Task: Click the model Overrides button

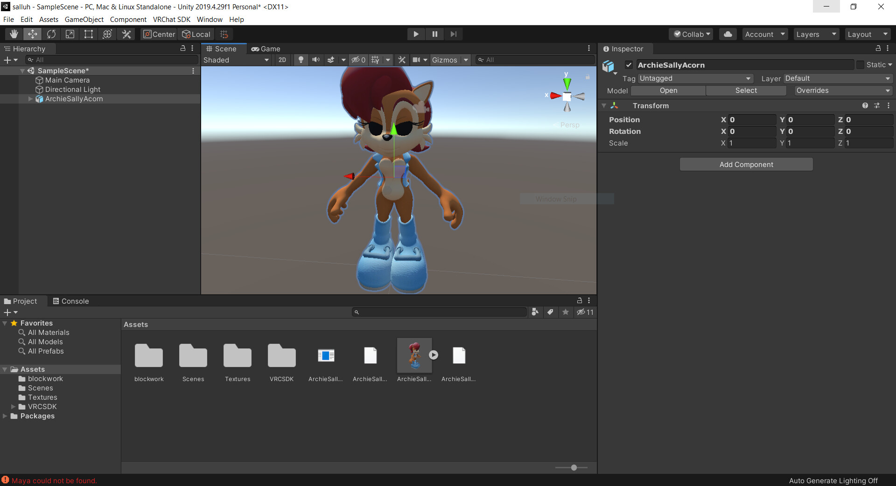Action: (x=843, y=90)
